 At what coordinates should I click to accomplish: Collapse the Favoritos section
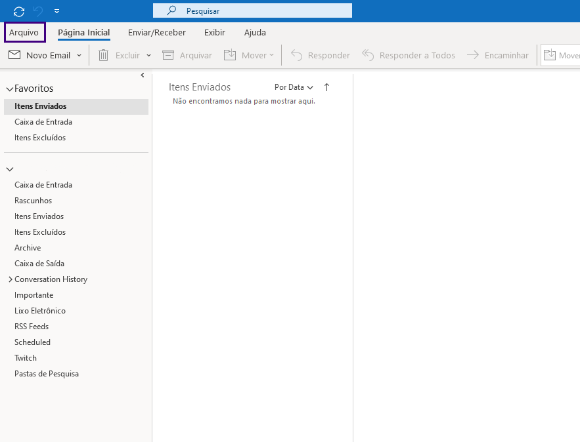(10, 89)
